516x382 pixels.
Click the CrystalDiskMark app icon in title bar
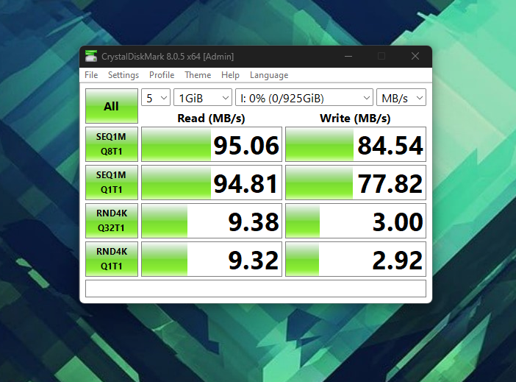tap(91, 57)
